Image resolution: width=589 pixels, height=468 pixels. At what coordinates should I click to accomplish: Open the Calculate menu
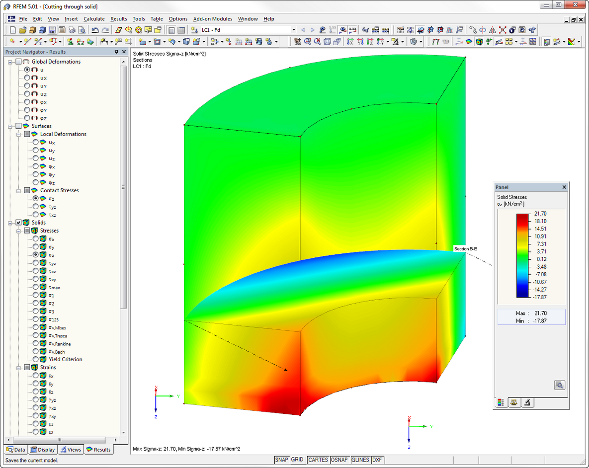click(94, 19)
